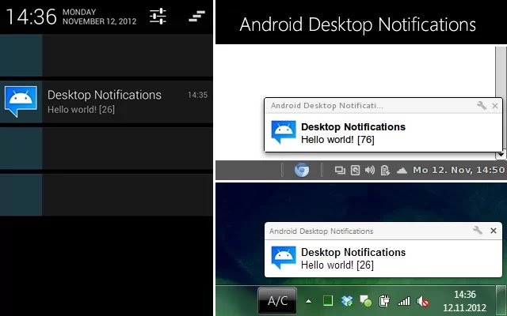The height and width of the screenshot is (316, 507).
Task: Click the Chromium icon in Linux panel
Action: pos(302,170)
